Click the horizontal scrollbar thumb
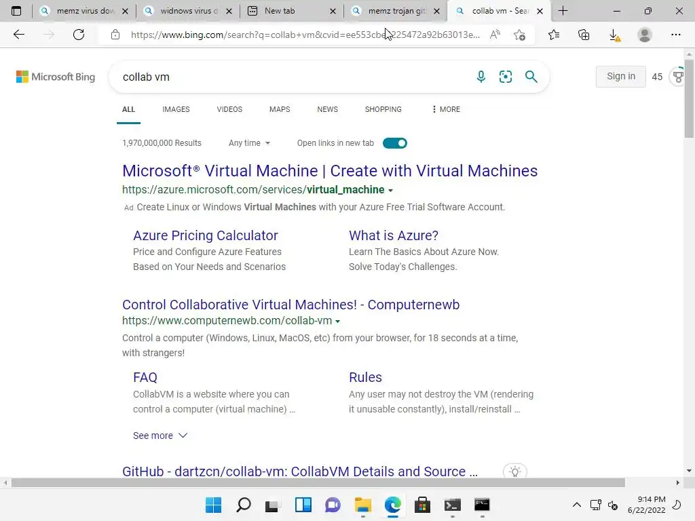Screen dimensions: 695x521 click(318, 482)
